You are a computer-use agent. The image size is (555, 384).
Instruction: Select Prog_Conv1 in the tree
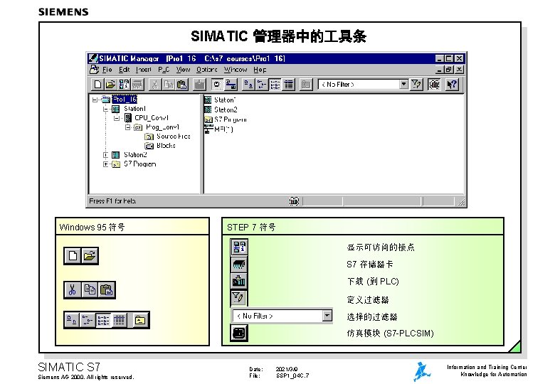click(162, 127)
